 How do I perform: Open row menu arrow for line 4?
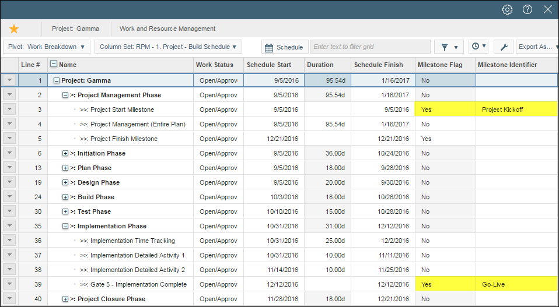(9, 124)
